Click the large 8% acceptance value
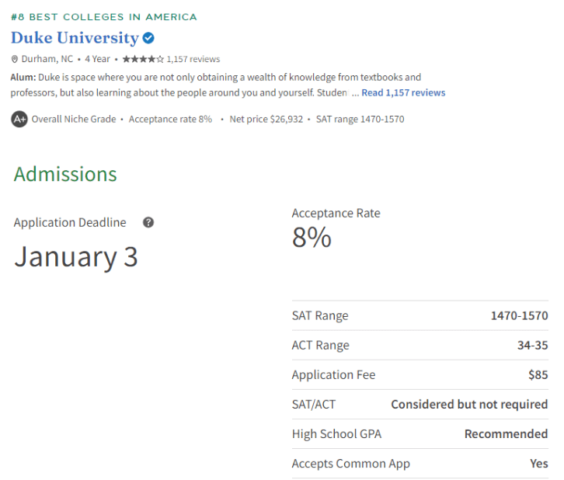 [312, 238]
